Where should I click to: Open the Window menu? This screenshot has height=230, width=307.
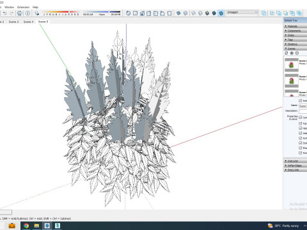tap(9, 7)
